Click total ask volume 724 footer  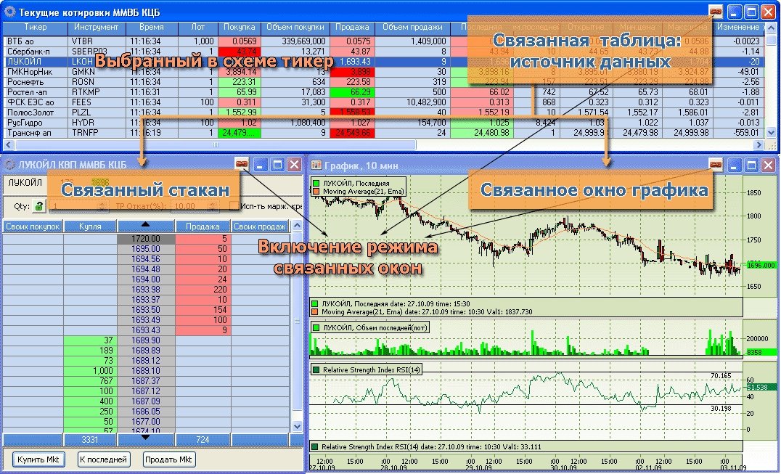203,440
